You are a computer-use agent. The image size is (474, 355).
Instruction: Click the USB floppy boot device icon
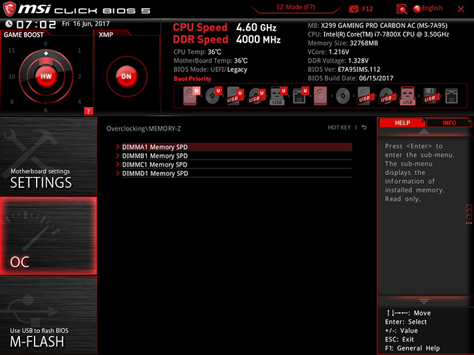point(429,96)
